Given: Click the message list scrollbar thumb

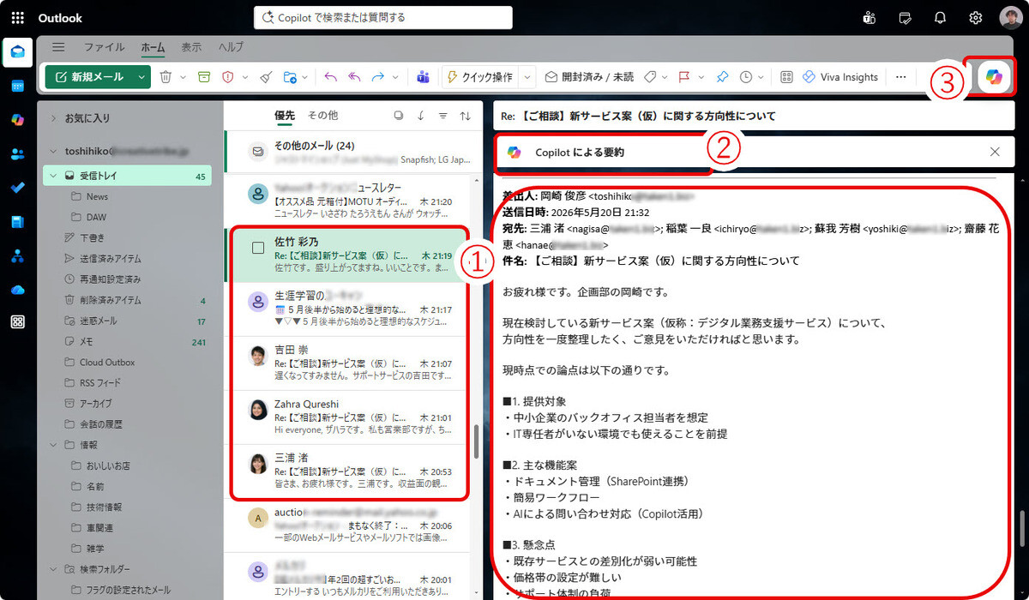Looking at the screenshot, I should click(x=476, y=441).
